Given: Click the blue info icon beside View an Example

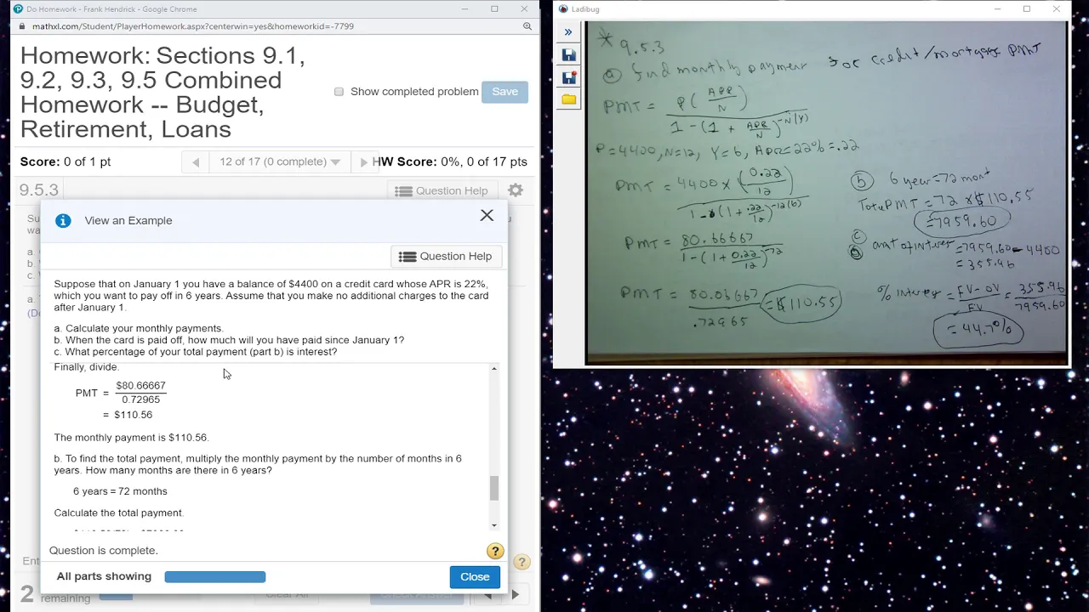Looking at the screenshot, I should pos(63,220).
